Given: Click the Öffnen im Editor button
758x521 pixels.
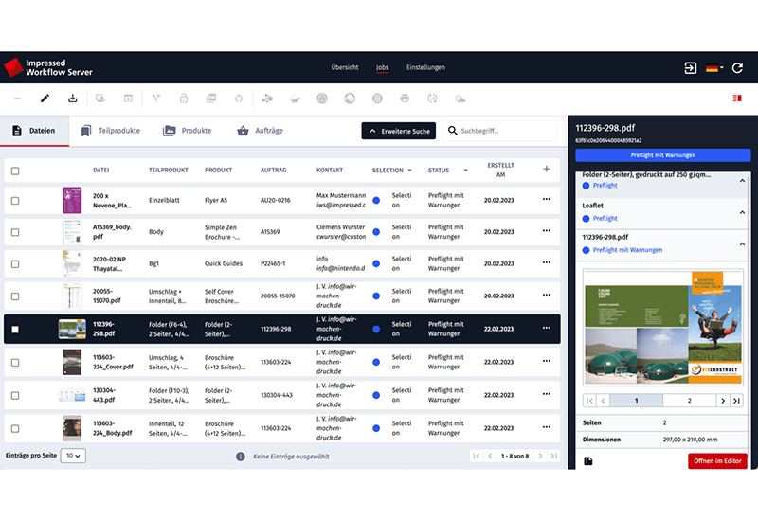Looking at the screenshot, I should point(717,461).
